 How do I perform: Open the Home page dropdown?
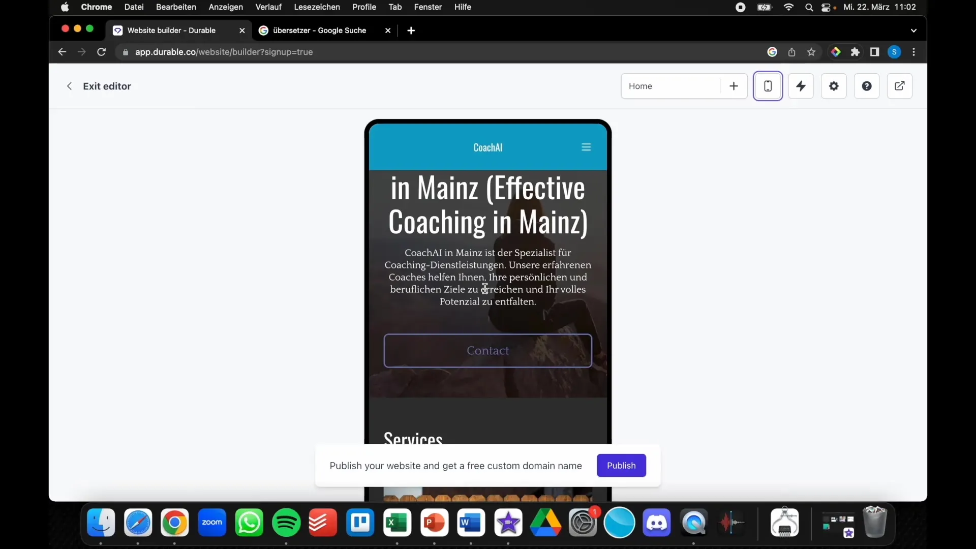click(671, 86)
